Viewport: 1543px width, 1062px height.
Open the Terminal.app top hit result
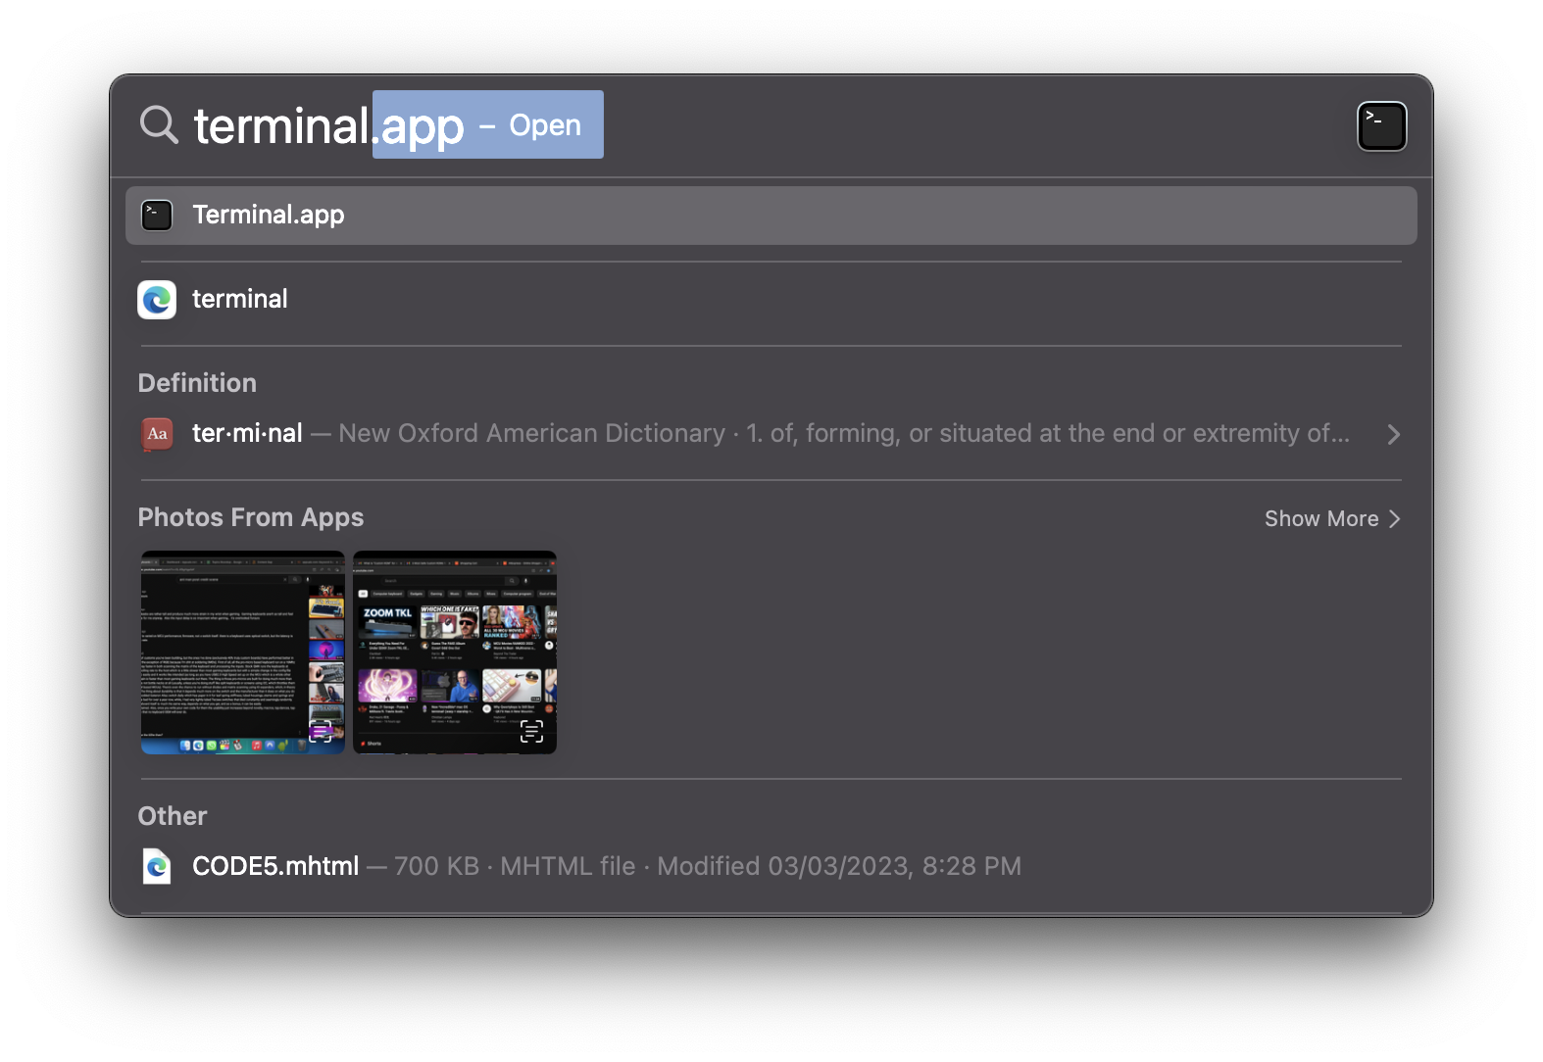coord(771,216)
